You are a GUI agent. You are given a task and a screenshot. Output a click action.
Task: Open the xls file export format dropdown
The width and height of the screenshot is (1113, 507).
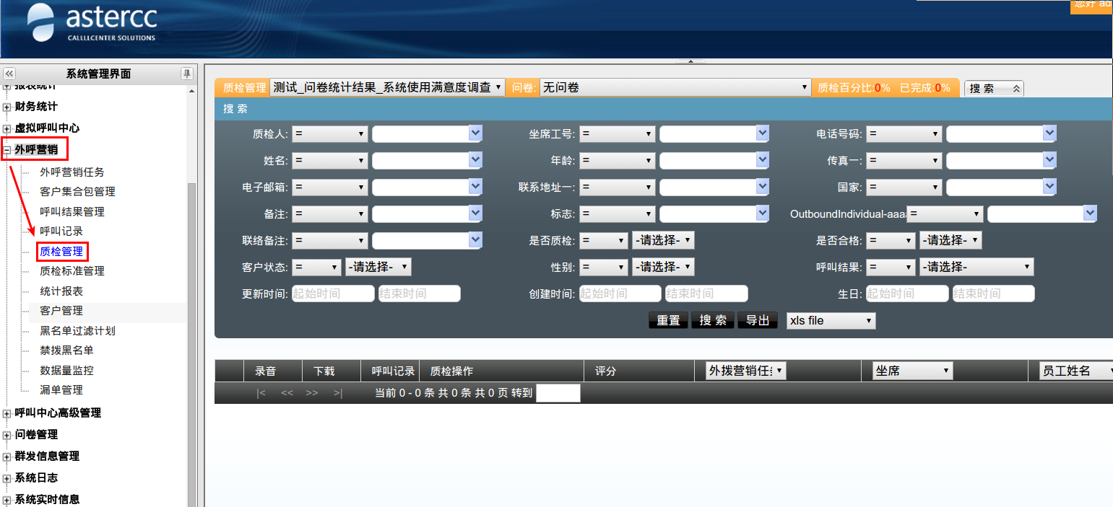coord(831,320)
